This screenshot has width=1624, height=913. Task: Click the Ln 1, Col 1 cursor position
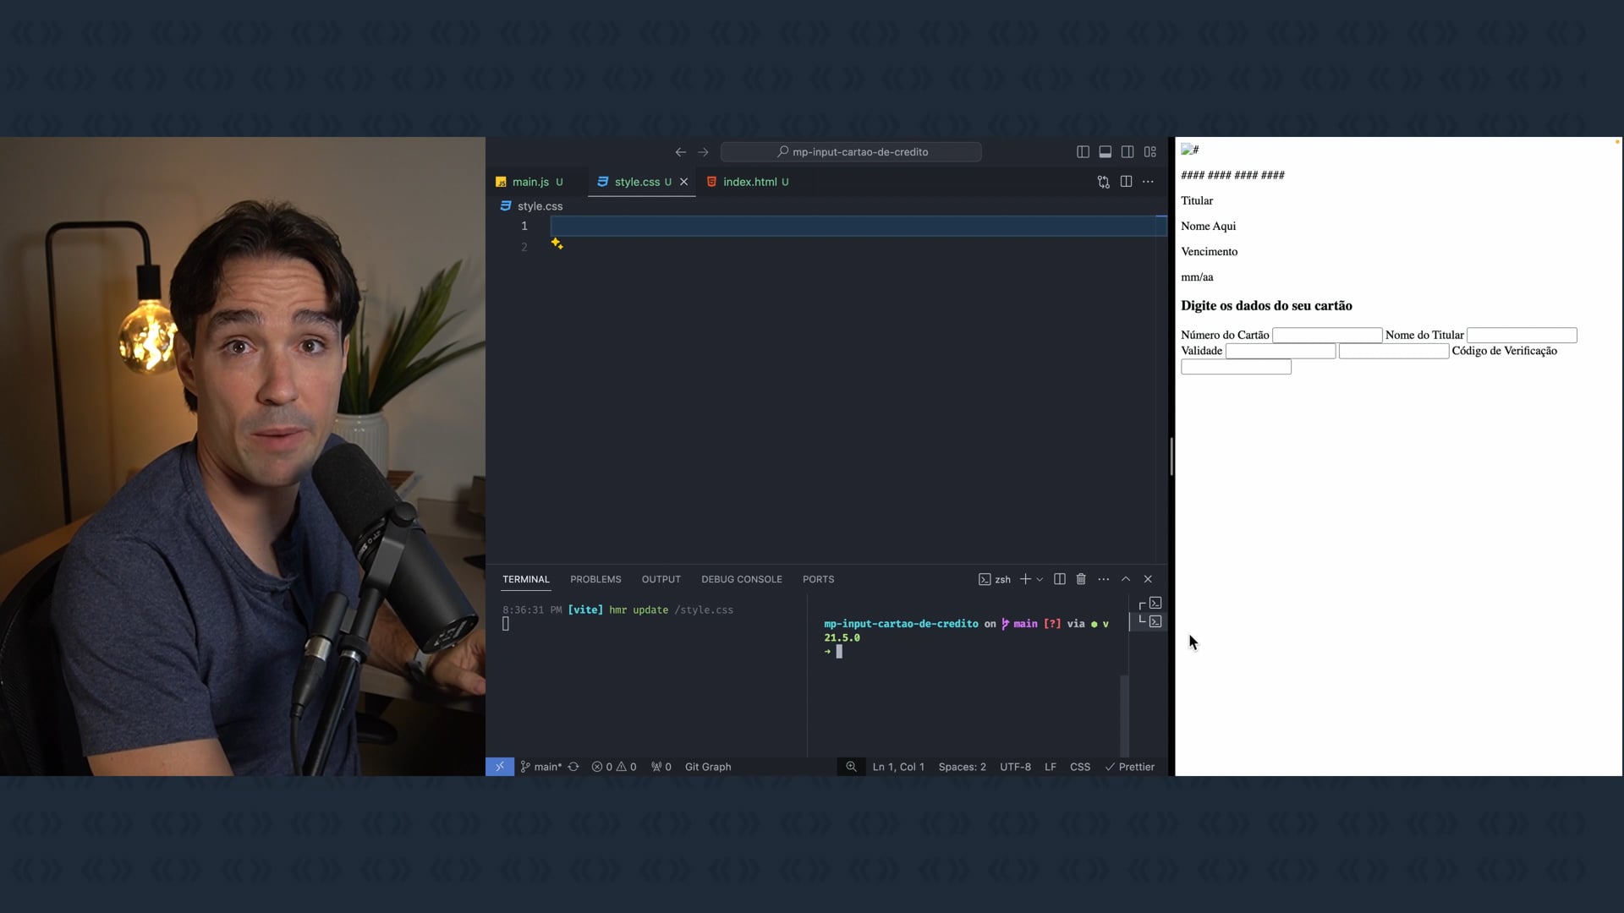[x=898, y=767]
